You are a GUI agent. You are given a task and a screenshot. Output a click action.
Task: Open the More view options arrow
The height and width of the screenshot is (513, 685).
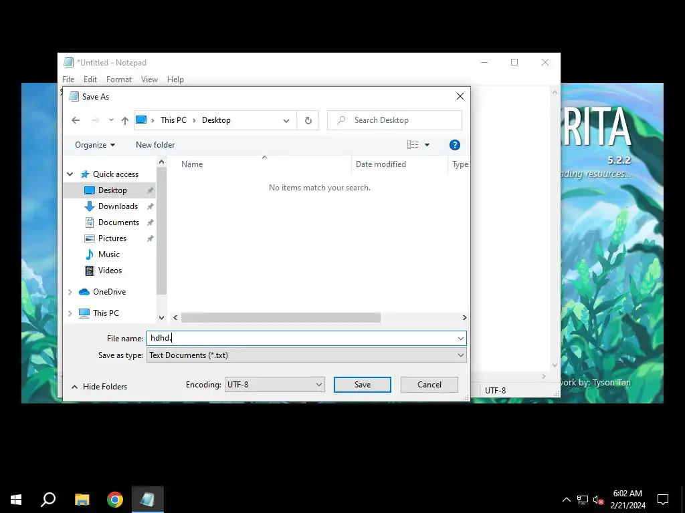pyautogui.click(x=427, y=145)
